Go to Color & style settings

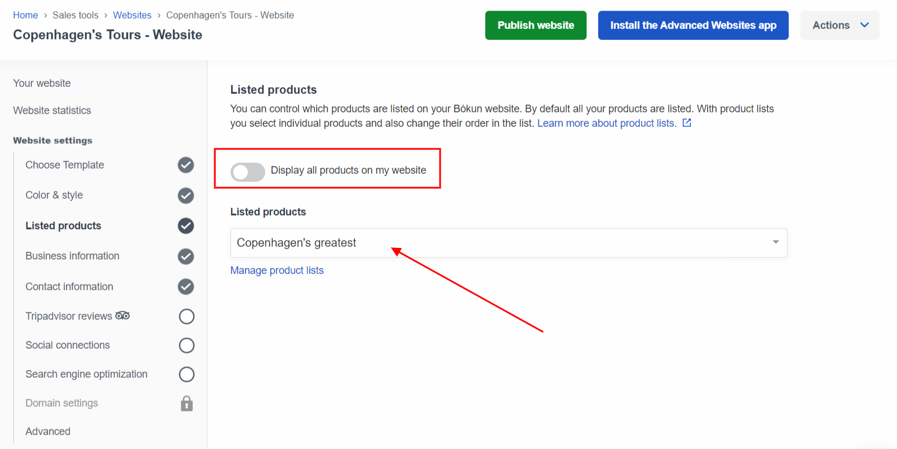tap(54, 195)
